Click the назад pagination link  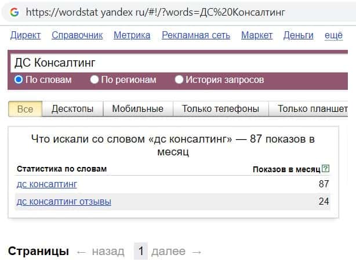[108, 252]
